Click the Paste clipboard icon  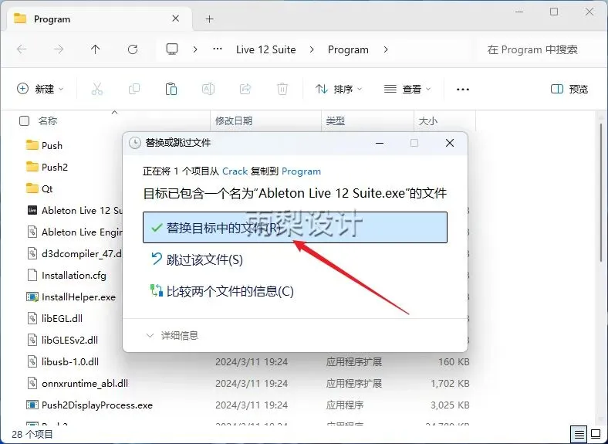point(171,89)
